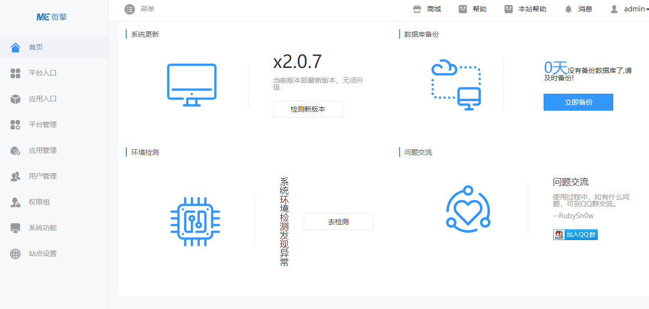Open 平台入口 in the sidebar
649x309 pixels.
coord(42,73)
